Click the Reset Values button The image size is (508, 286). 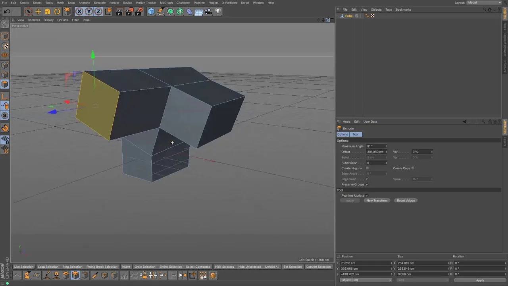click(x=406, y=200)
